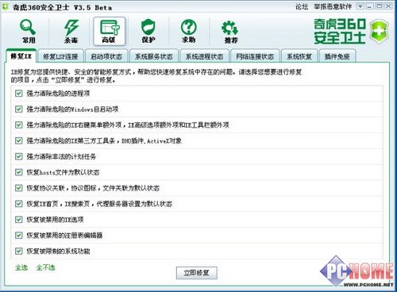This screenshot has width=397, height=292.
Task: Uncheck 强力清除危险的进程项 checkbox
Action: 18,93
